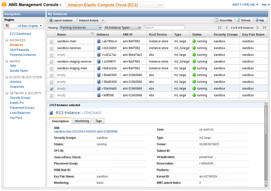The image size is (271, 191).
Task: Switch to the Tags tab
Action: click(99, 121)
